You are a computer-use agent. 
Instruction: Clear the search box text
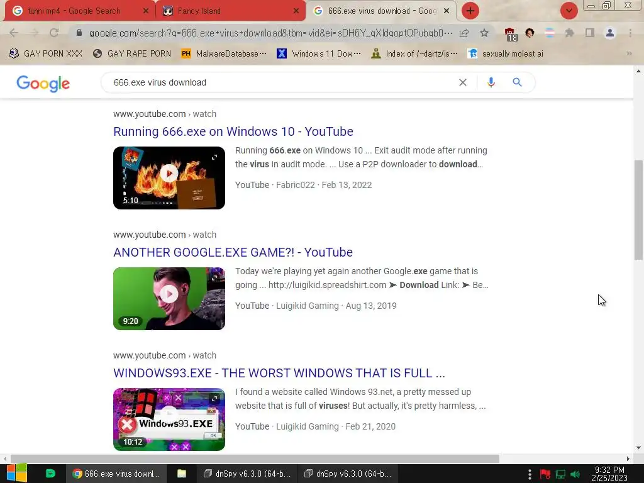coord(462,82)
